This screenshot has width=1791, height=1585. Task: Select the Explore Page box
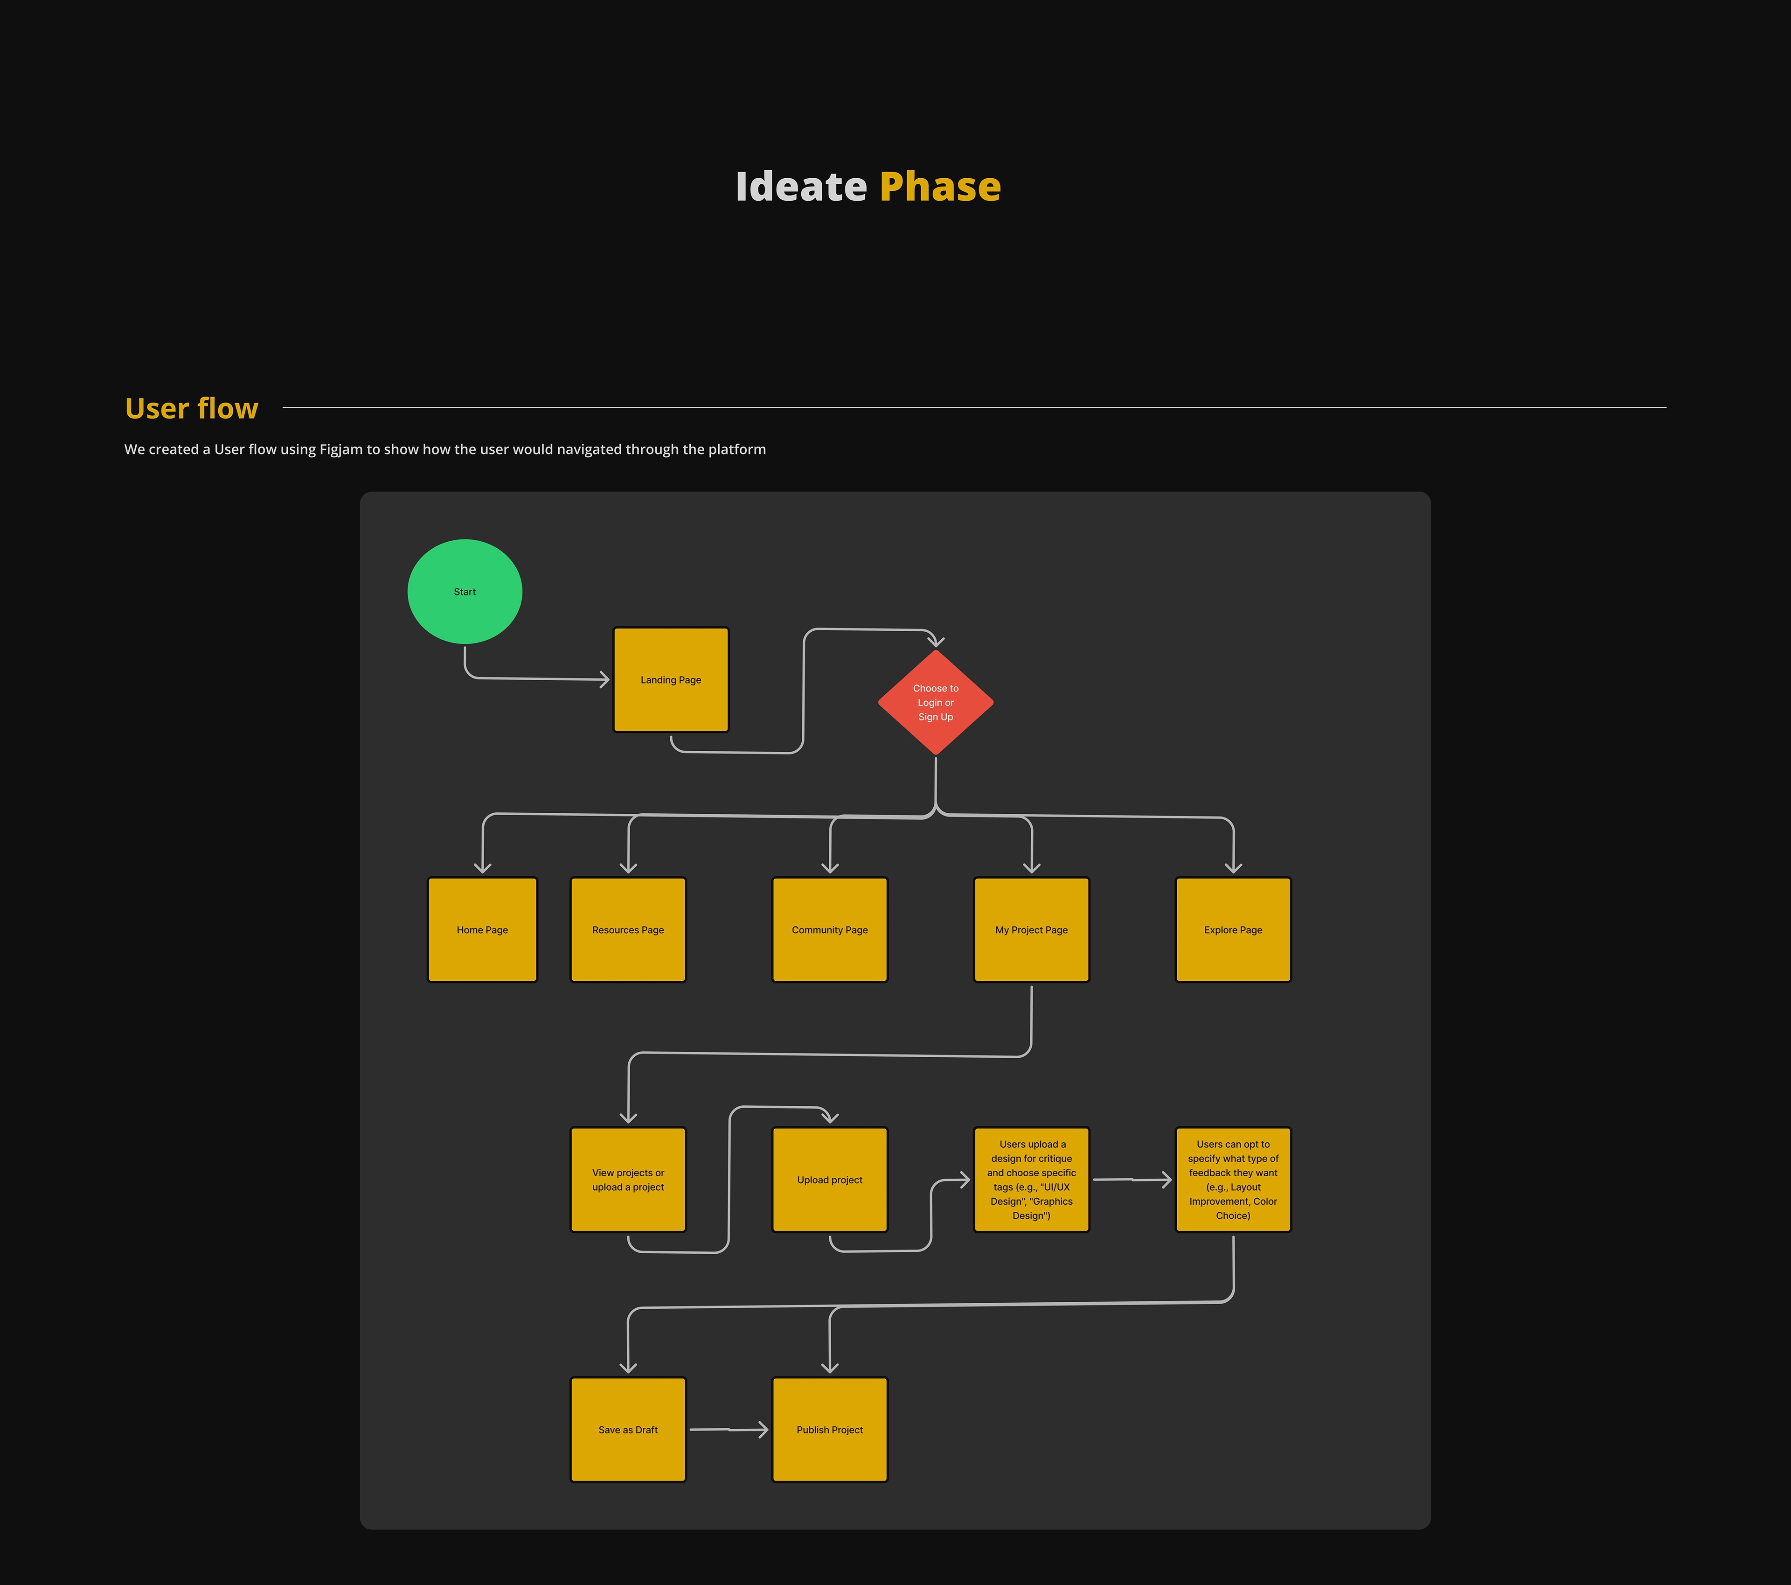pos(1232,929)
